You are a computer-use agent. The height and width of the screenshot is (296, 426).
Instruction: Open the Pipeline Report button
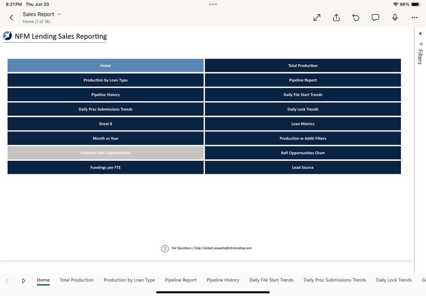(x=303, y=80)
